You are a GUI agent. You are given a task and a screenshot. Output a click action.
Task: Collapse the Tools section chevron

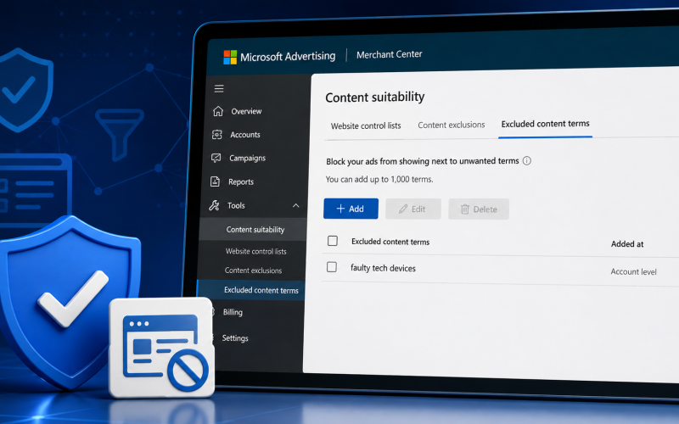tap(295, 205)
